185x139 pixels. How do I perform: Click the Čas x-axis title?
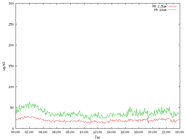point(97,137)
